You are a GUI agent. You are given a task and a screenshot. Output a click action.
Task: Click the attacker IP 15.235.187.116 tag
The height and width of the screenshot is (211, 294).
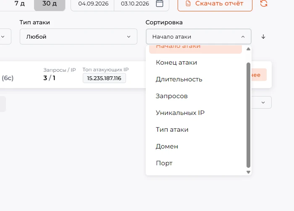[104, 78]
